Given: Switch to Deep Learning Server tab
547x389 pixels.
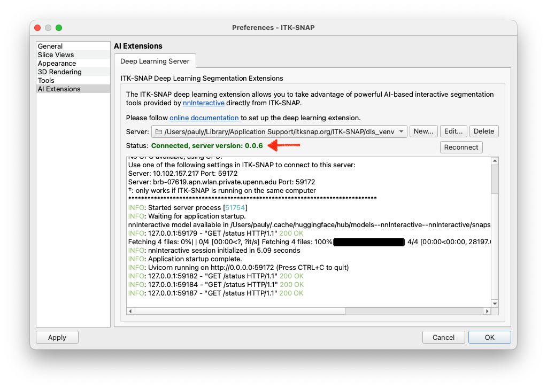Looking at the screenshot, I should [155, 61].
